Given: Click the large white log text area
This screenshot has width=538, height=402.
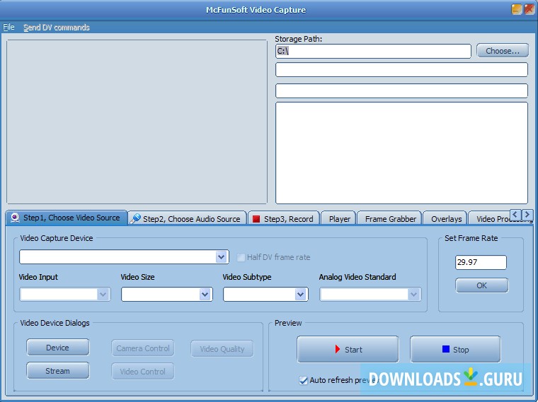Looking at the screenshot, I should coord(401,153).
